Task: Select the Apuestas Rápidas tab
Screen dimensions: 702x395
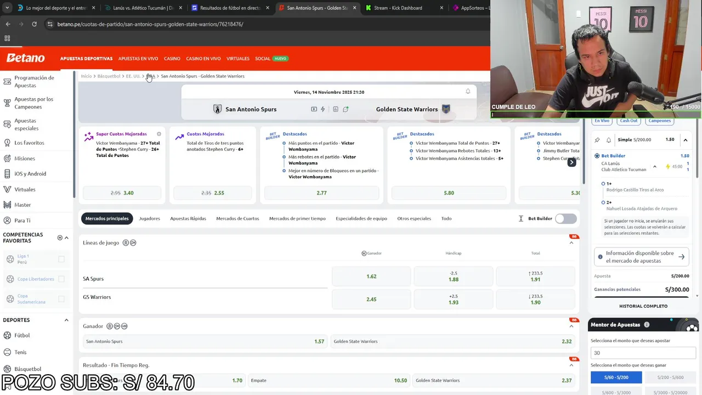Action: click(188, 218)
